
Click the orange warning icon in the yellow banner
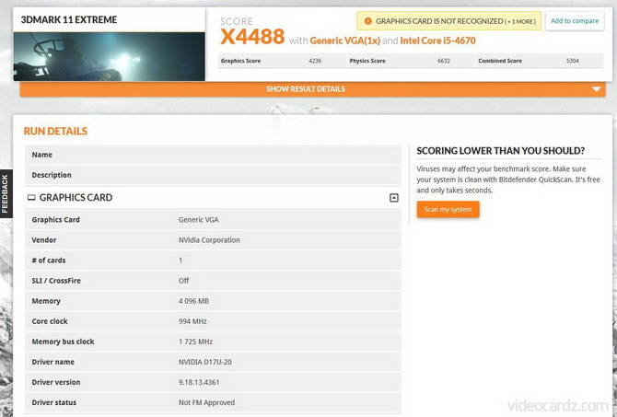tap(368, 20)
